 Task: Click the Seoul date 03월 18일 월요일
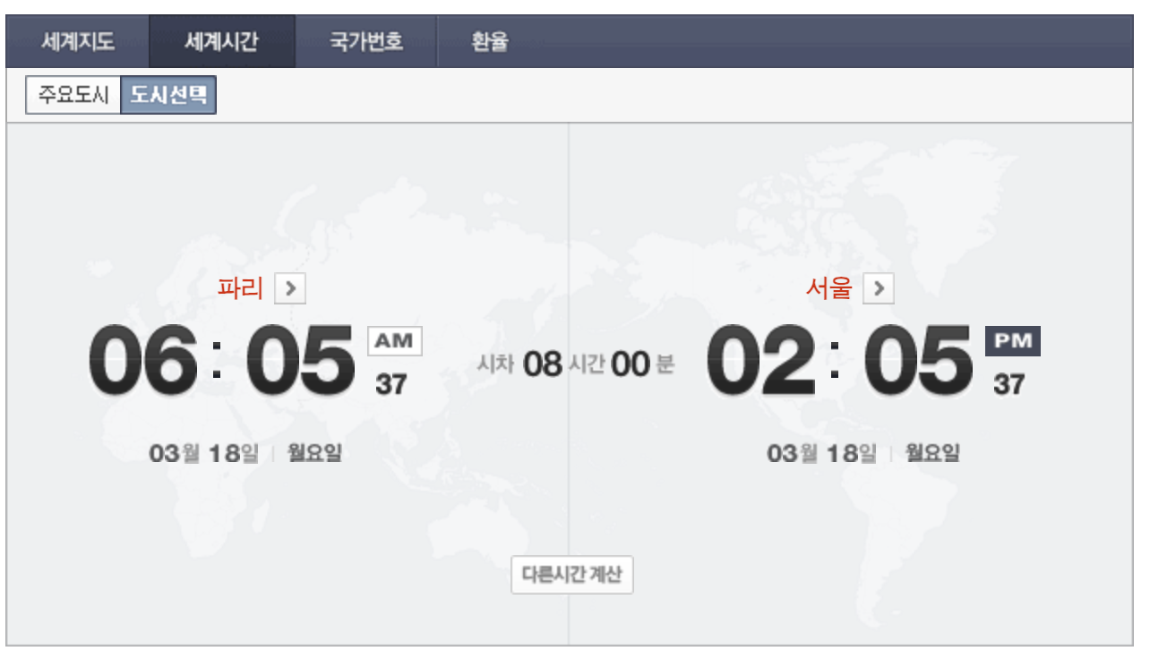[x=863, y=453]
